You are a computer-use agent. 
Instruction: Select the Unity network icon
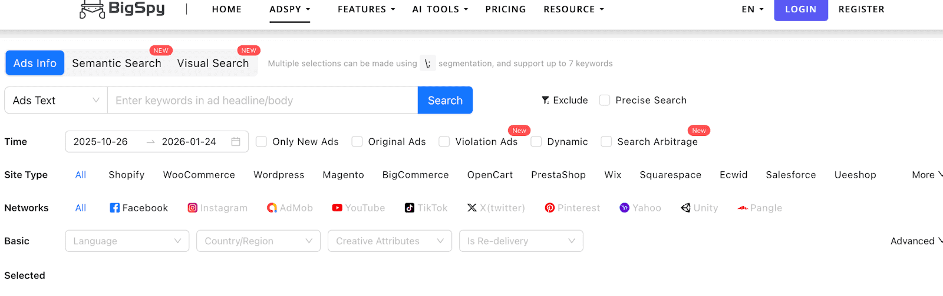coord(685,208)
